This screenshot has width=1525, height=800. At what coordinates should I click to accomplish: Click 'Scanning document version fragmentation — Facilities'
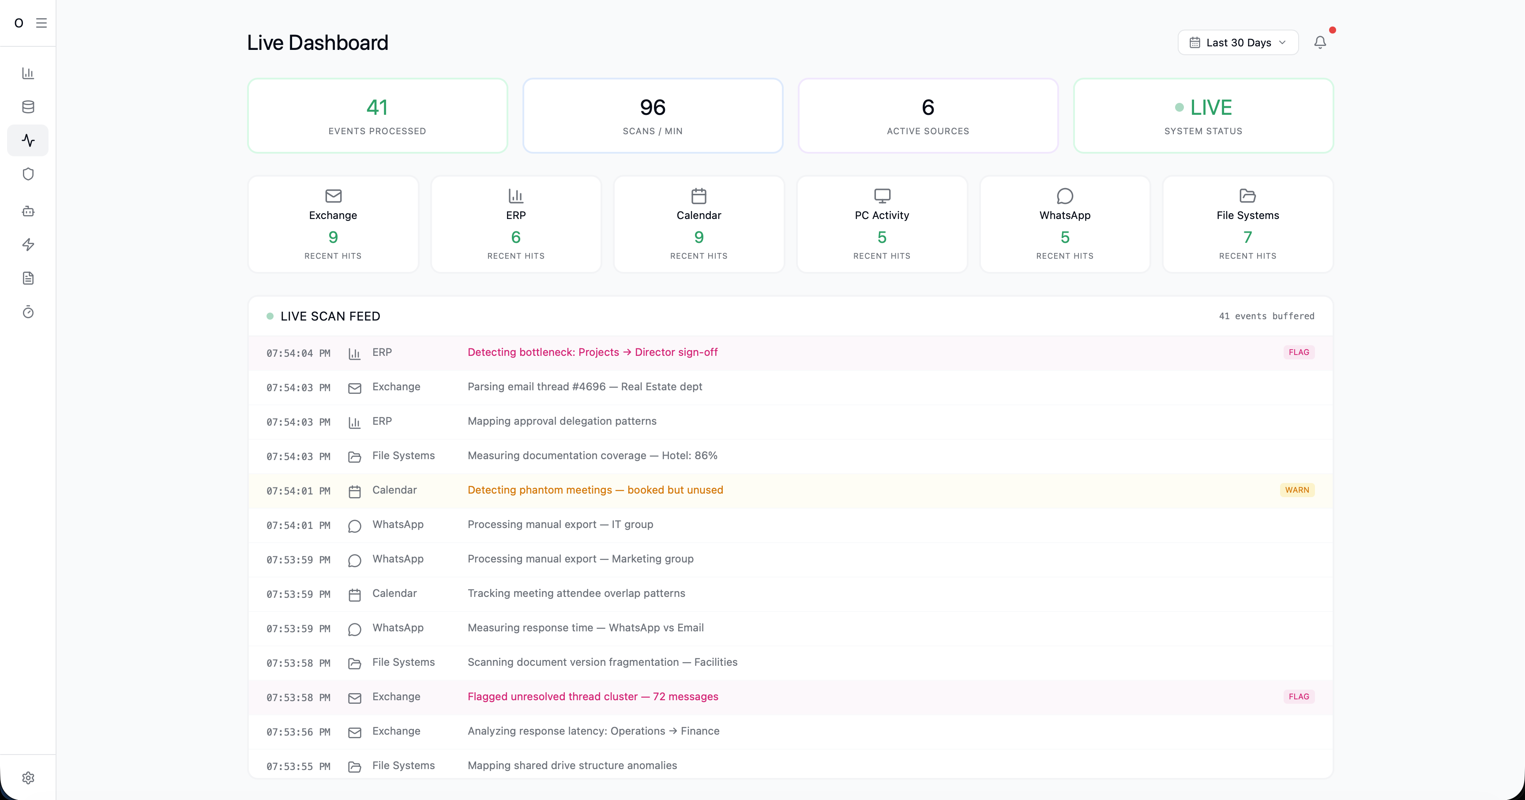(602, 662)
